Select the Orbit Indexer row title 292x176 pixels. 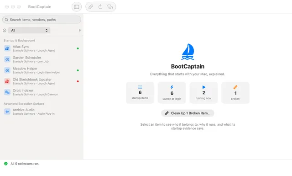23,91
